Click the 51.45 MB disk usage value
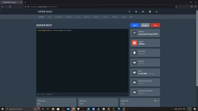Viewport: 198px width, 111px height. point(143,73)
